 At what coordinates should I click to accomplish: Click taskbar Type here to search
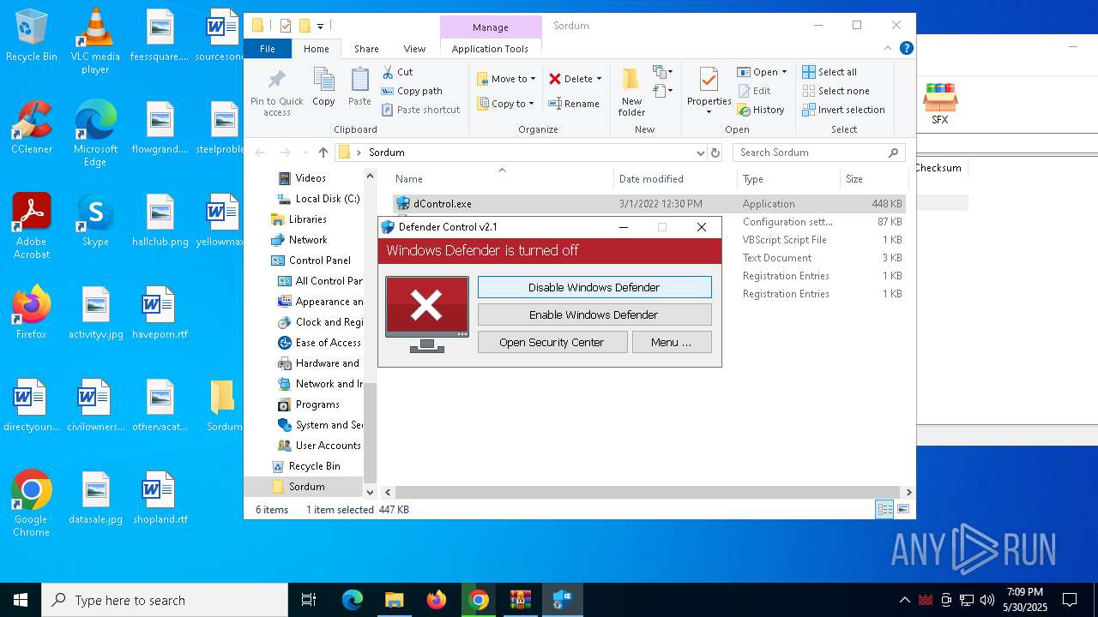165,600
